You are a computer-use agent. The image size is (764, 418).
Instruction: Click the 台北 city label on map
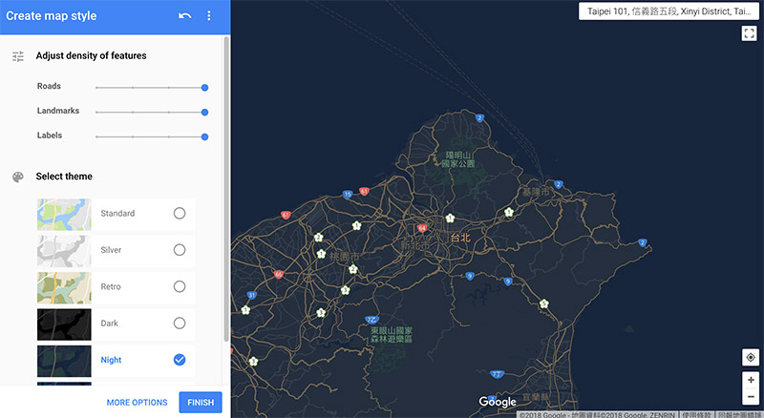click(460, 238)
